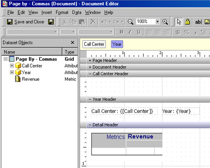
Task: Expand the Page Header section
Action: (x=90, y=60)
